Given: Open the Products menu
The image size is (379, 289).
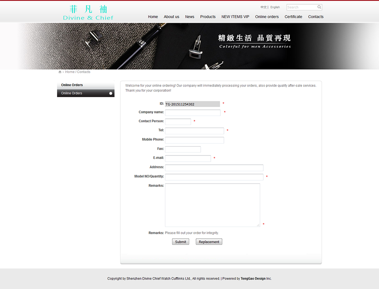Looking at the screenshot, I should click(x=208, y=17).
